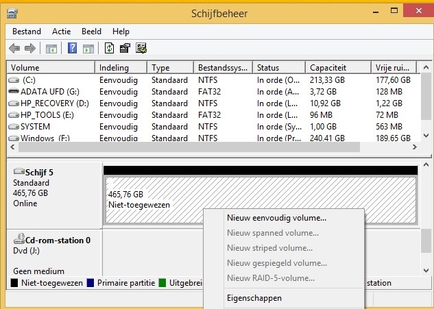434x309 pixels.
Task: Click the Back arrow in toolbar
Action: 14,48
